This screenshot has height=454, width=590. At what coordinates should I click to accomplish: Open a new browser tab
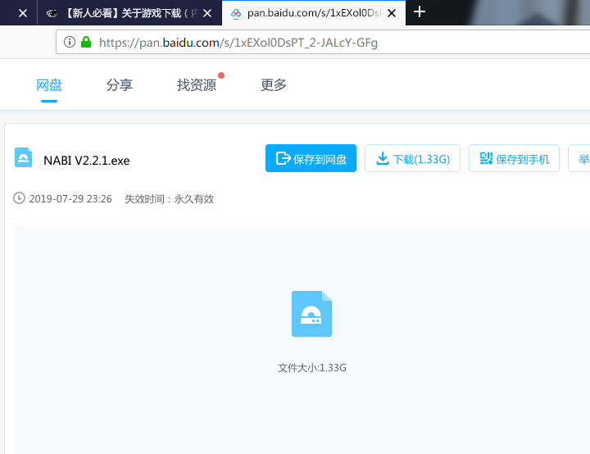420,12
